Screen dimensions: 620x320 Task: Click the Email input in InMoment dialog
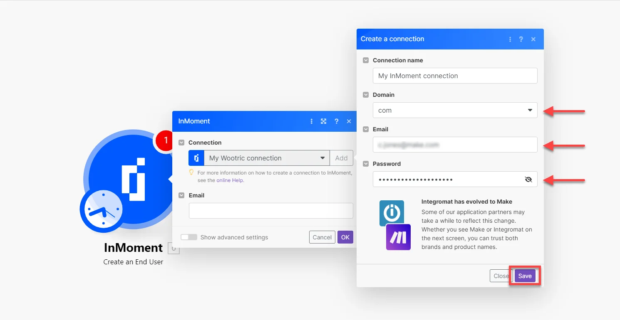click(271, 211)
